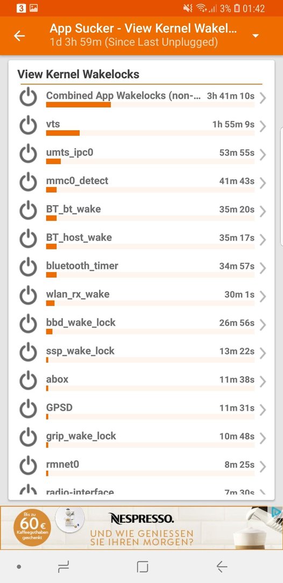Image resolution: width=283 pixels, height=583 pixels.
Task: Expand bluetooth_timer details chevron
Action: point(263,268)
